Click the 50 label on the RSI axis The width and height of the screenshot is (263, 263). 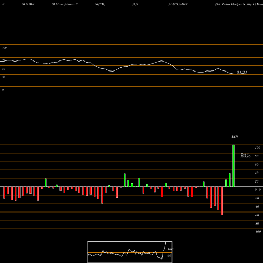pyautogui.click(x=4, y=69)
